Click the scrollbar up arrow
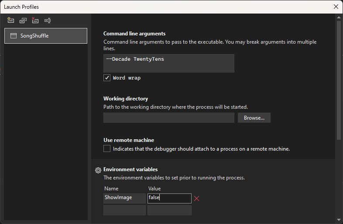This screenshot has width=343, height=224. click(x=339, y=17)
